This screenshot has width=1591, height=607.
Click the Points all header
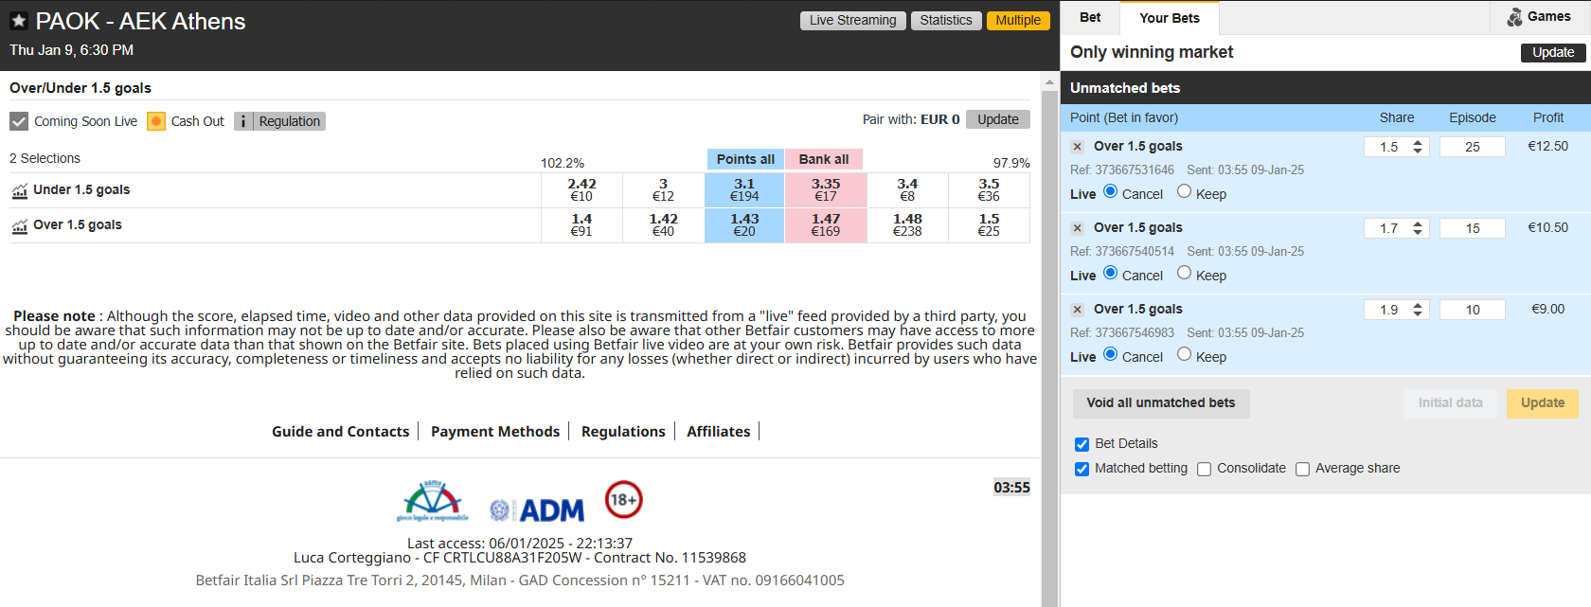[x=745, y=159]
